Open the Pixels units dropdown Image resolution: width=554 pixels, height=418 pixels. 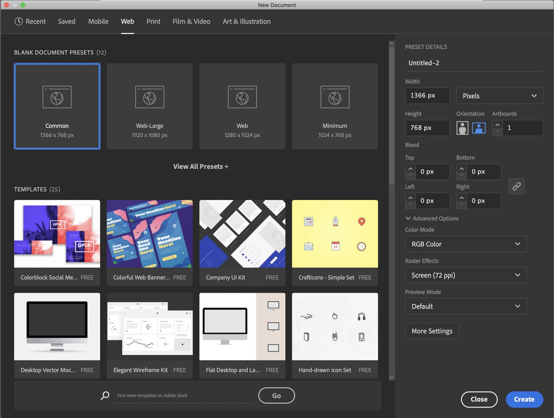499,96
